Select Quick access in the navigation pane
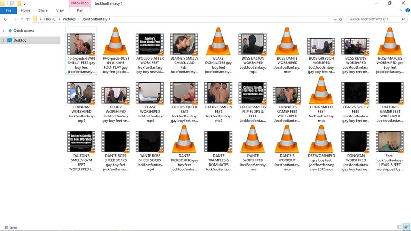The image size is (411, 231). tap(24, 31)
